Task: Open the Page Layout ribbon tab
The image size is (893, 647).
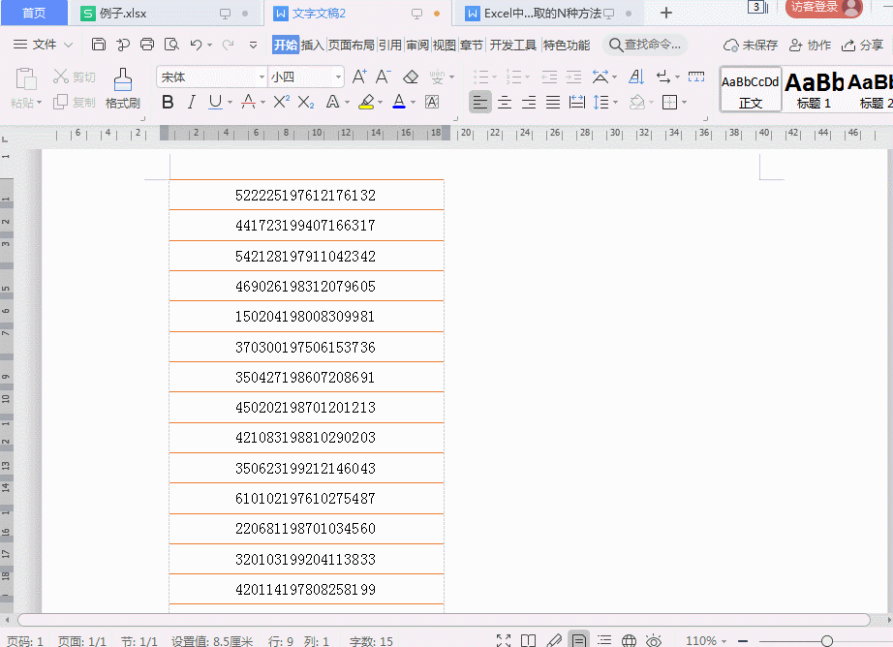Action: click(x=351, y=45)
